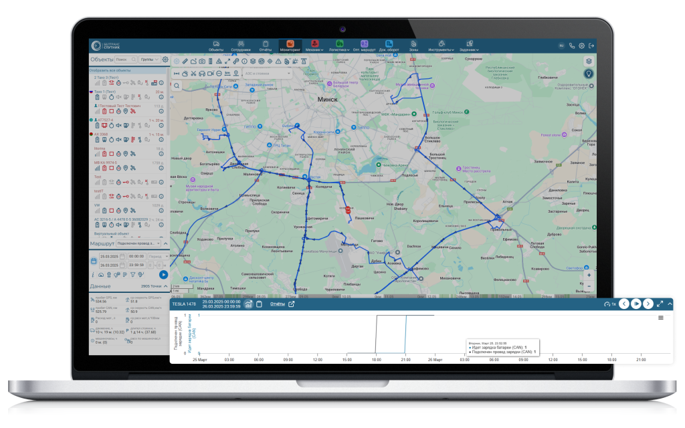Viewport: 685px width, 428px height.
Task: Open the Группы dropdown in the Объекты panel
Action: (x=149, y=60)
